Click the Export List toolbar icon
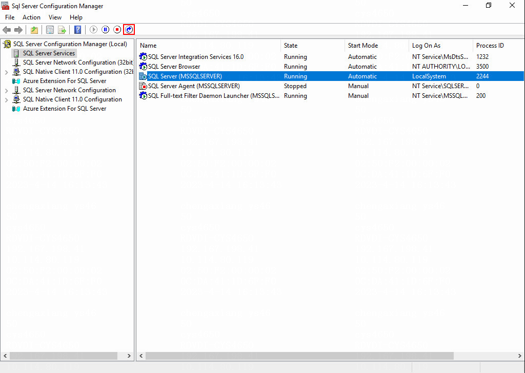The height and width of the screenshot is (373, 525). click(x=62, y=30)
